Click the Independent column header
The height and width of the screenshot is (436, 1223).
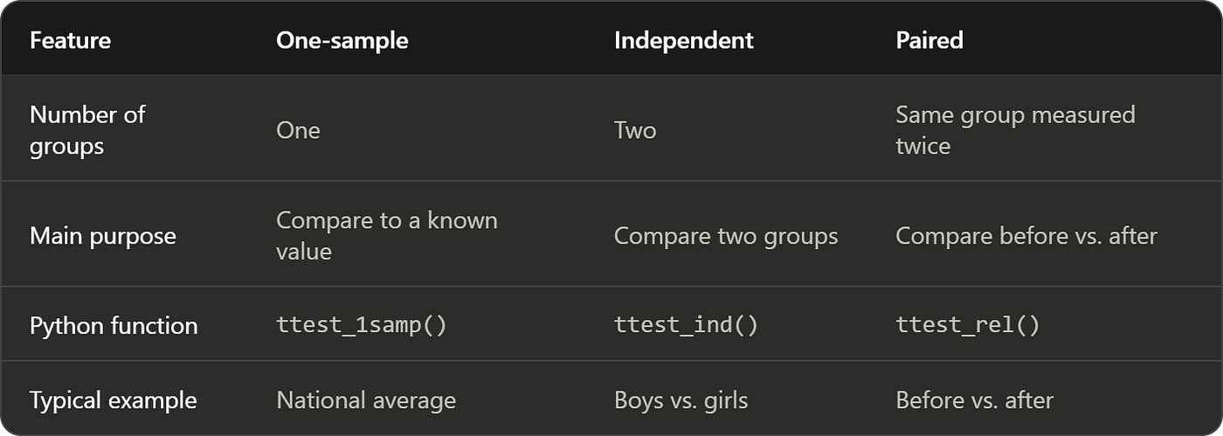click(684, 40)
